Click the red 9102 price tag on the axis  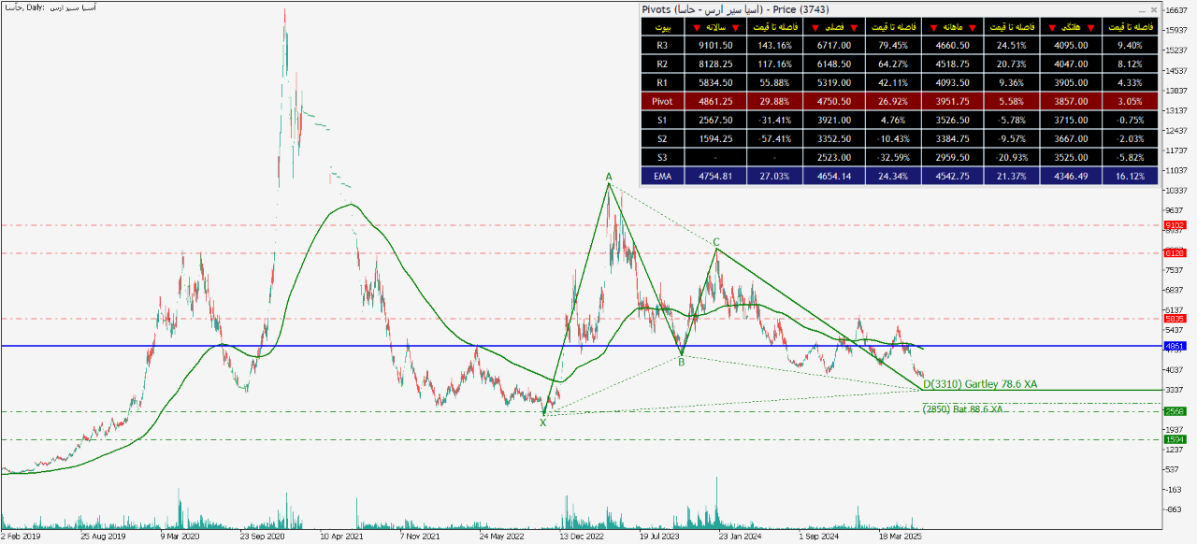[1175, 225]
